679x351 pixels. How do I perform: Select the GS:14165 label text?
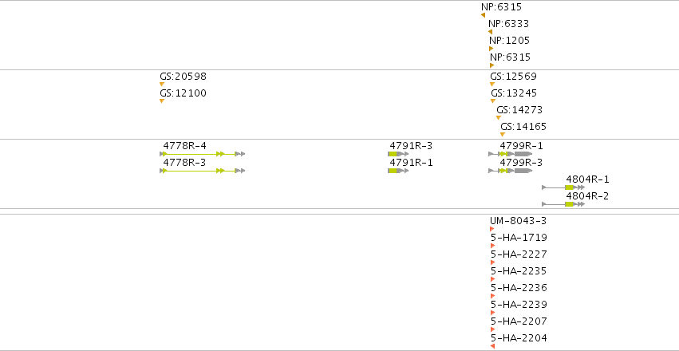pos(523,127)
